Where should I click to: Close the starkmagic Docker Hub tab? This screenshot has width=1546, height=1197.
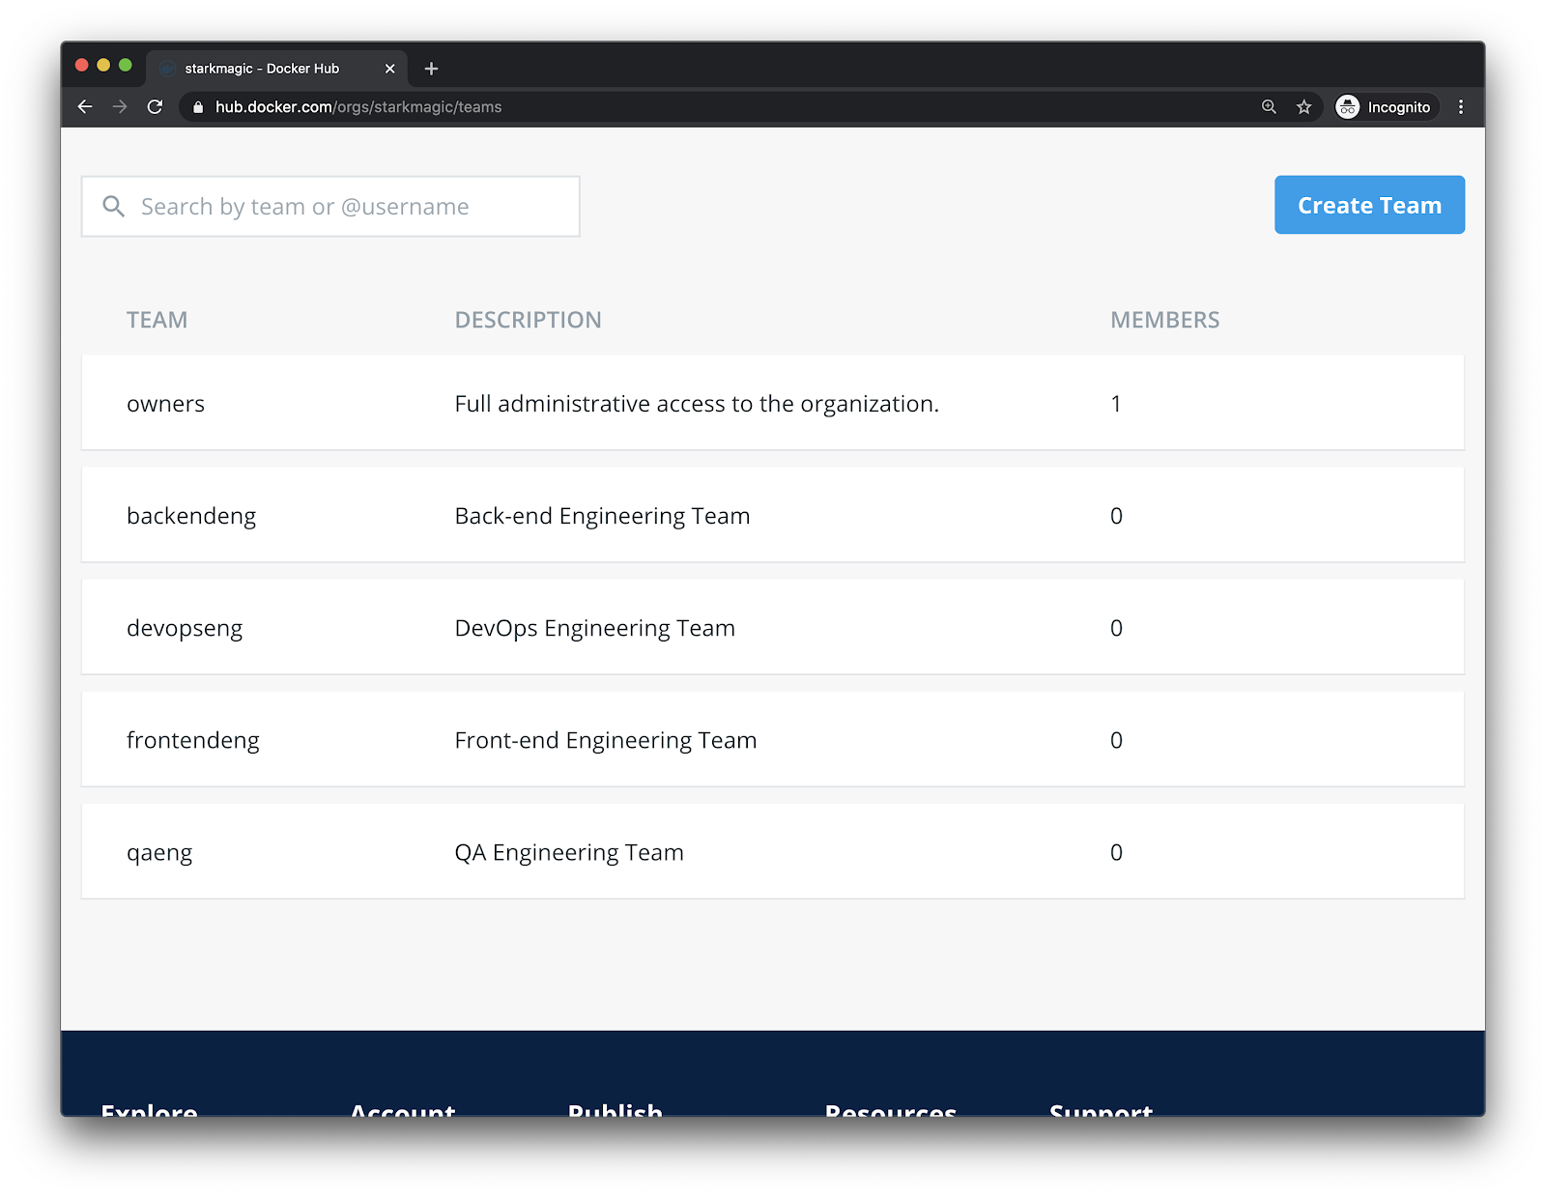coord(389,69)
